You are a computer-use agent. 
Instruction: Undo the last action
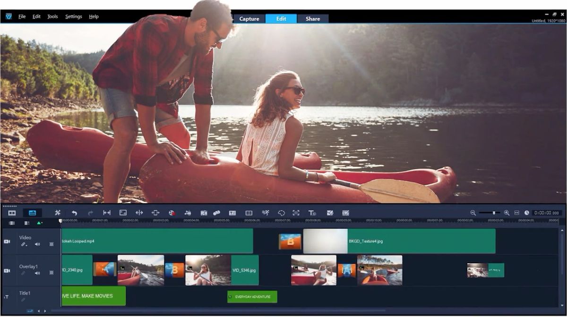click(x=74, y=213)
